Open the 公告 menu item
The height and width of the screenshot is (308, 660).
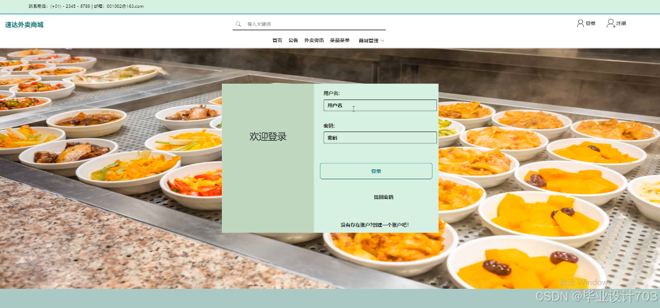(x=293, y=40)
